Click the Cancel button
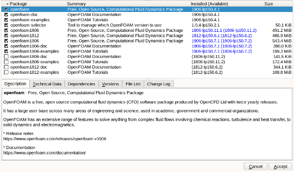Viewport: 294px width, 172px height. point(255,166)
